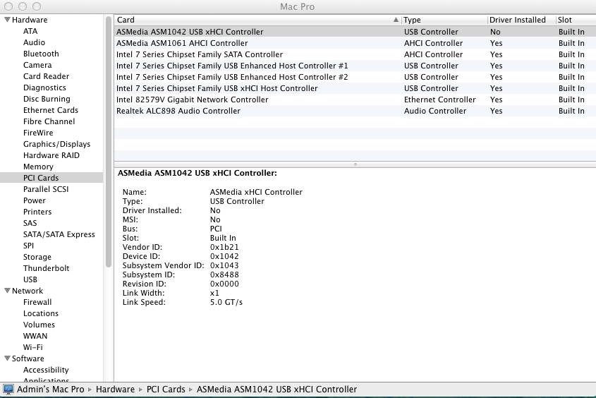Click the Subsystem ID value 0x8488
This screenshot has width=596, height=398.
224,275
